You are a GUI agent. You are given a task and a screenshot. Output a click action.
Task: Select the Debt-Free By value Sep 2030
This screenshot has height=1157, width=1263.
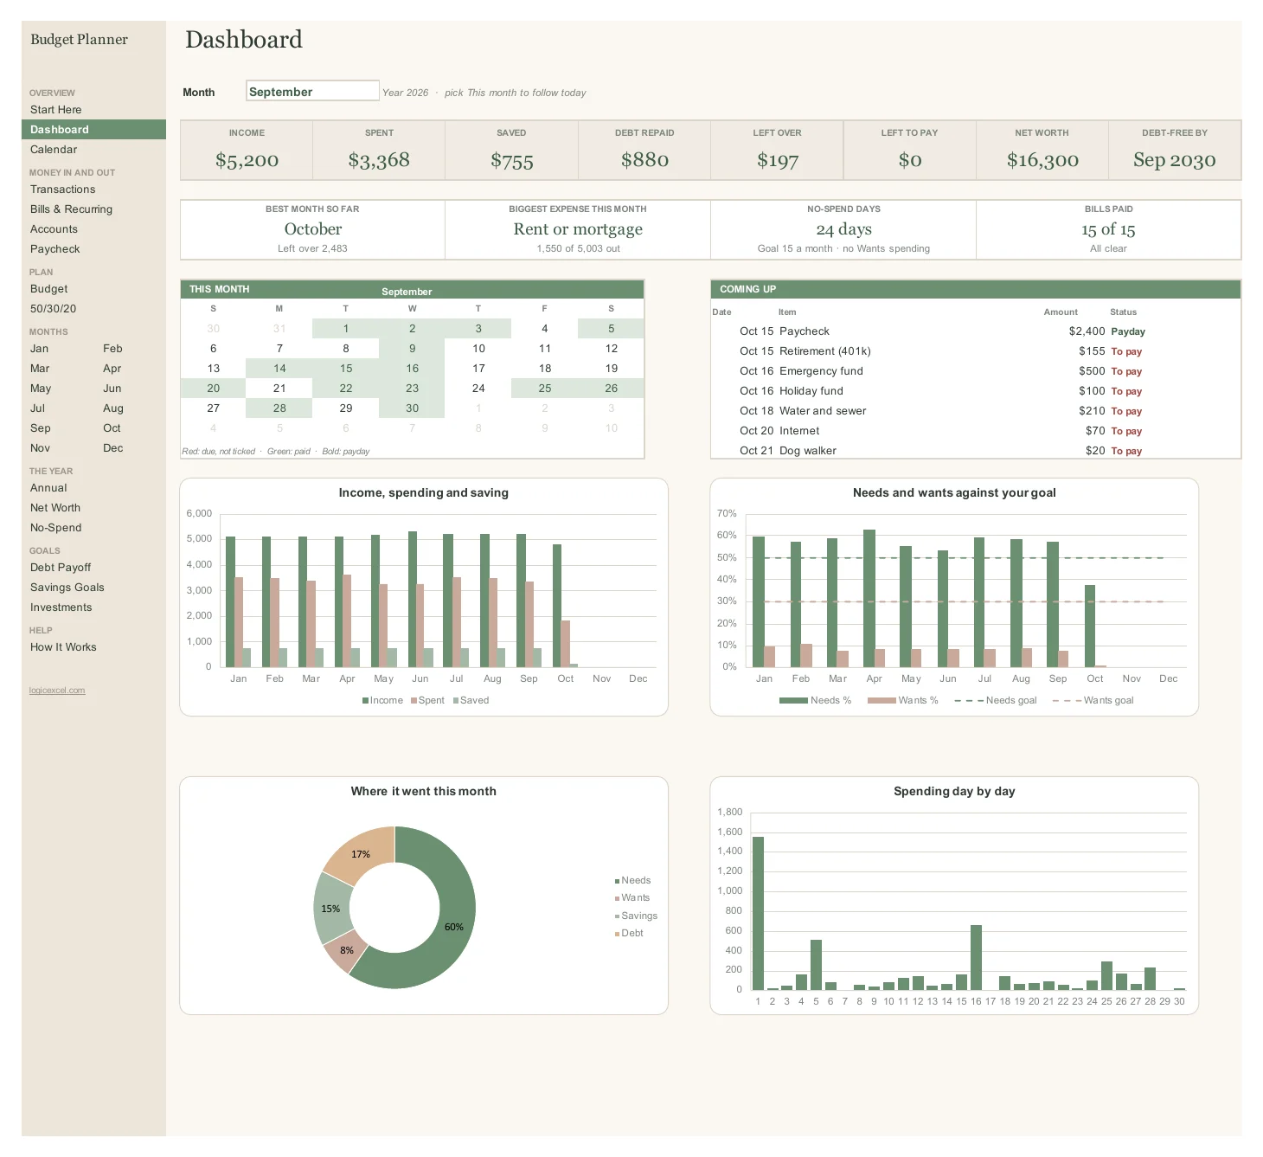(x=1175, y=160)
